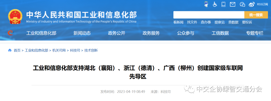This screenshot has width=271, height=101.
Task: Click the national emblem logo
Action: point(15,17)
